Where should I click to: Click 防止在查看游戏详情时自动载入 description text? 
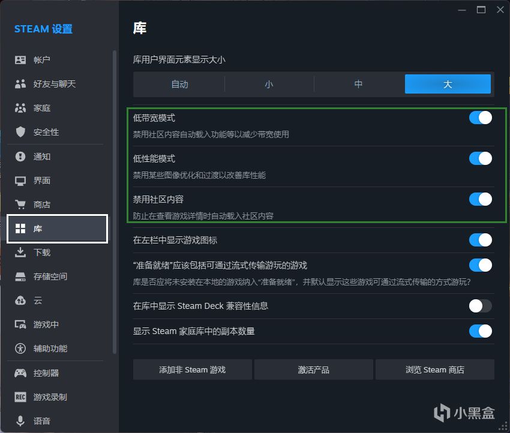203,216
